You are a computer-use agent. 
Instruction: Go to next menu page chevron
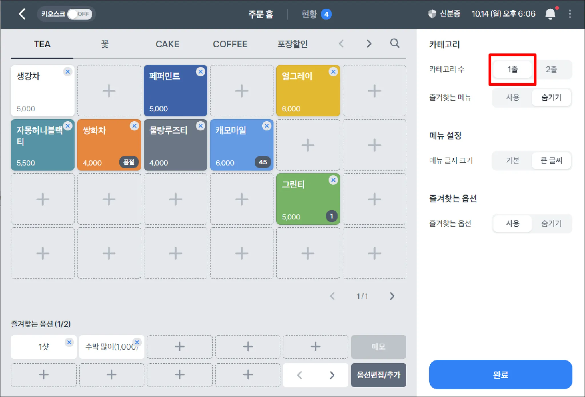click(x=392, y=296)
